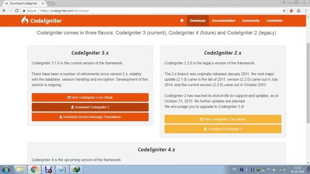Click the EN language indicator in tray
310x174 pixels.
234,169
